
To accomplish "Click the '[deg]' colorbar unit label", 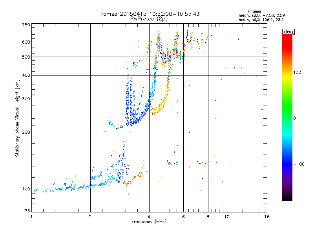I will [x=288, y=31].
